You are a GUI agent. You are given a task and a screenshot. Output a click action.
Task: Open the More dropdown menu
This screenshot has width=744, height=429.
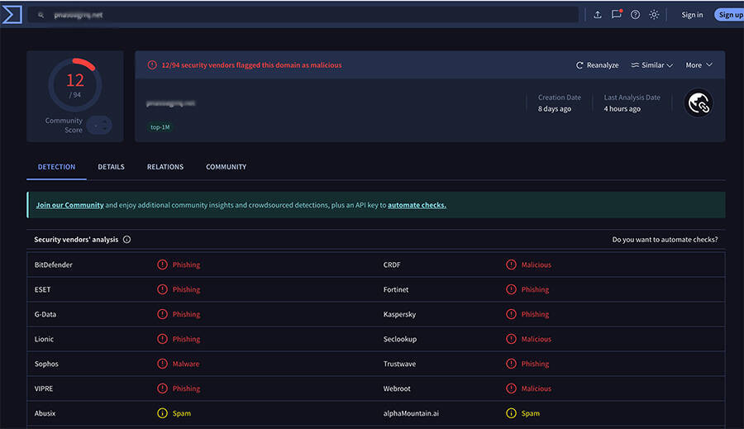(x=699, y=65)
